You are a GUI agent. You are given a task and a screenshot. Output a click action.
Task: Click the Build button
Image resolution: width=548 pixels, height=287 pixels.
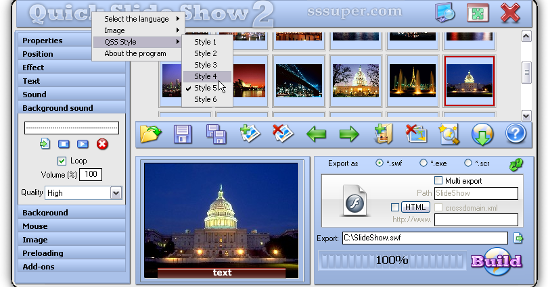pyautogui.click(x=497, y=261)
